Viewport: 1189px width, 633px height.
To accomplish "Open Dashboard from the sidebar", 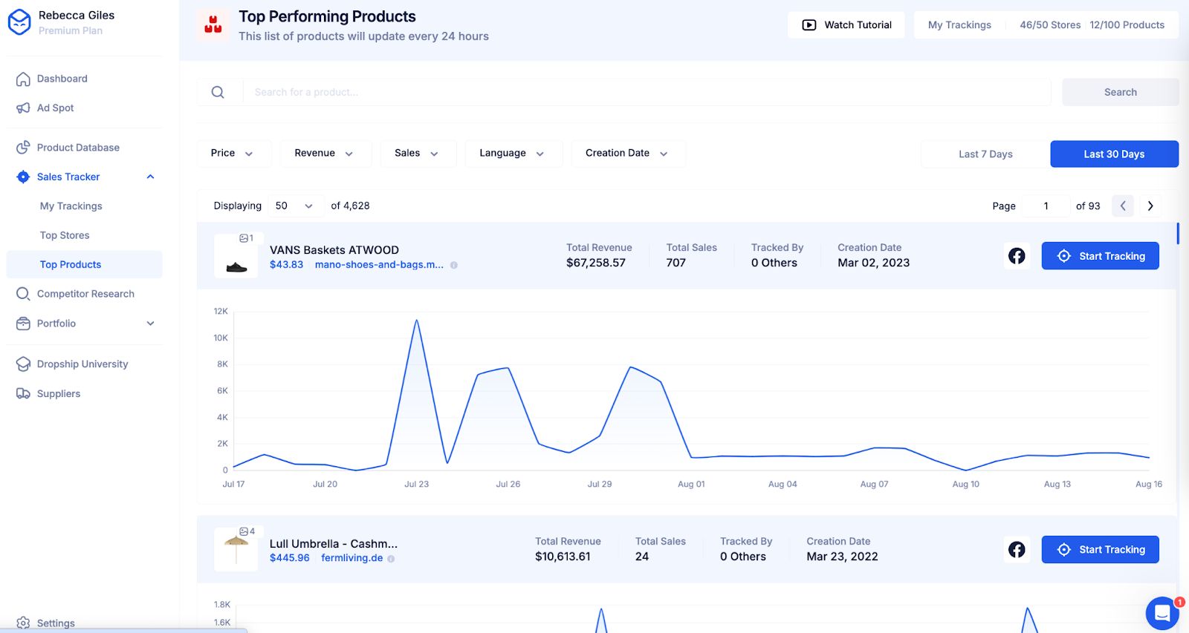I will coord(62,79).
